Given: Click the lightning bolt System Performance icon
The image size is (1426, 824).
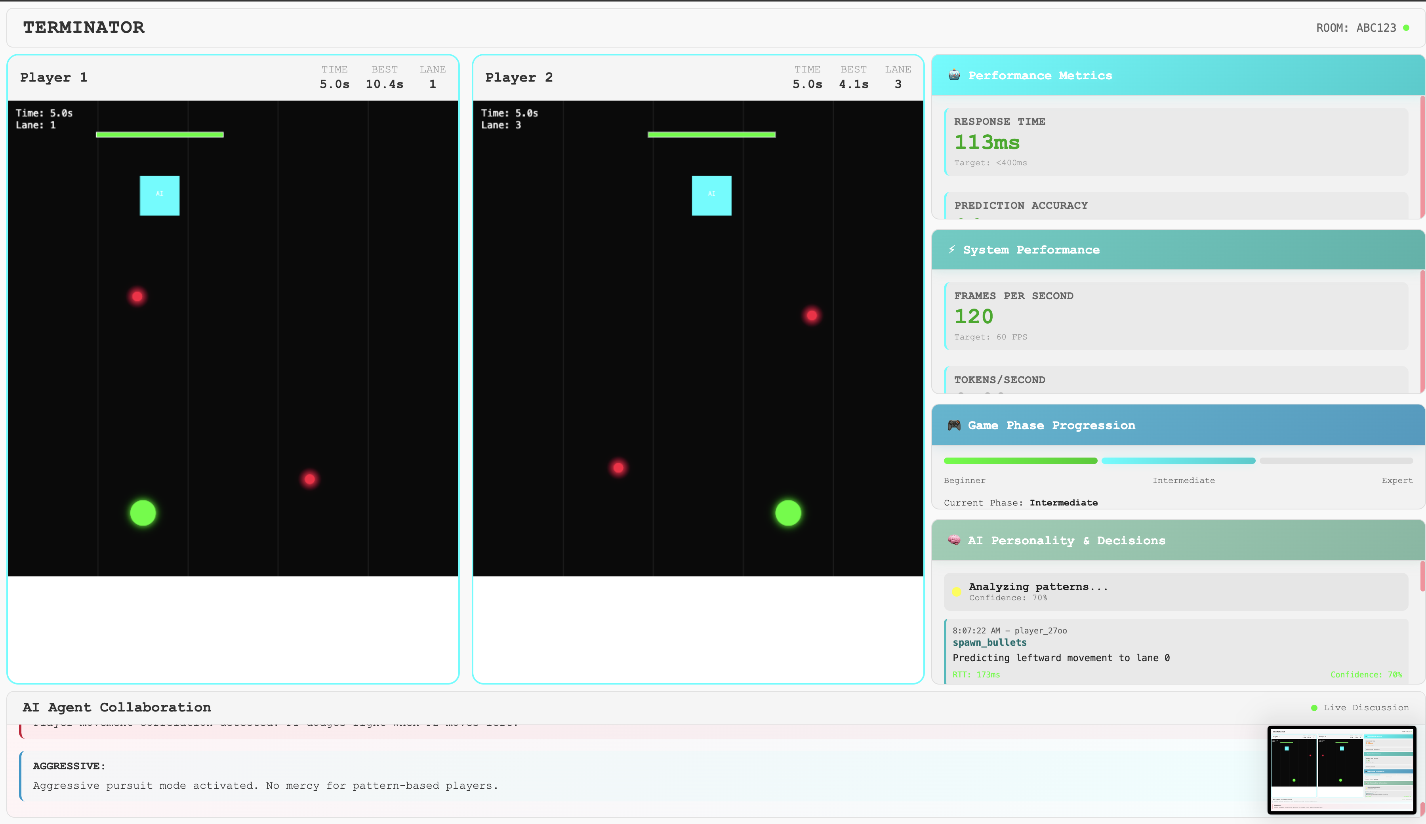Looking at the screenshot, I should tap(952, 250).
